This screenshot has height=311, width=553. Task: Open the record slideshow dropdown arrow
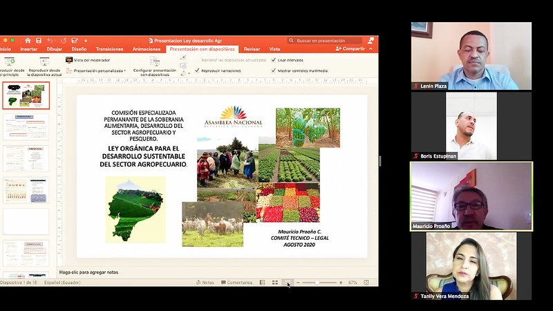(x=189, y=74)
